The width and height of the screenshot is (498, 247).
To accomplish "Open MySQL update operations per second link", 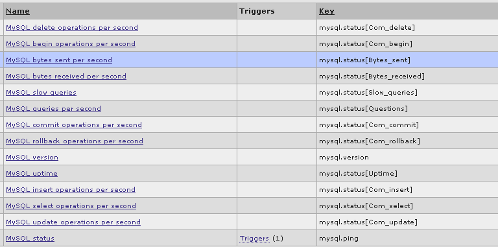I will tap(73, 222).
